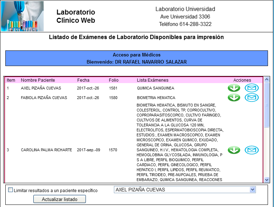
Task: Download results for AXEL PIZAÑA CUEVAS
Action: pyautogui.click(x=234, y=88)
